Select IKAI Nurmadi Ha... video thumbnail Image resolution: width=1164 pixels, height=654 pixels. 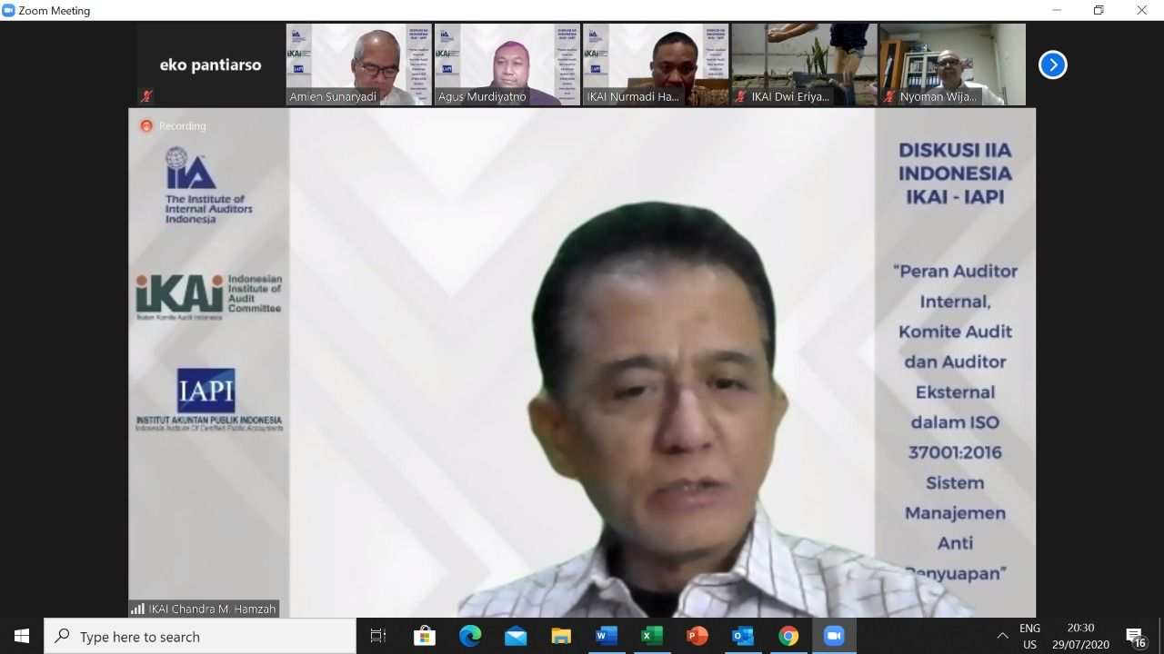click(x=655, y=64)
